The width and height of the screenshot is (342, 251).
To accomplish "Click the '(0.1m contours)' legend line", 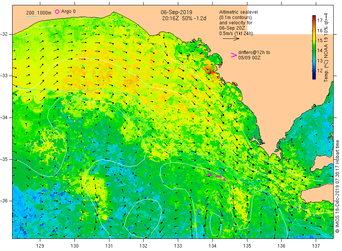I will 236,17.
